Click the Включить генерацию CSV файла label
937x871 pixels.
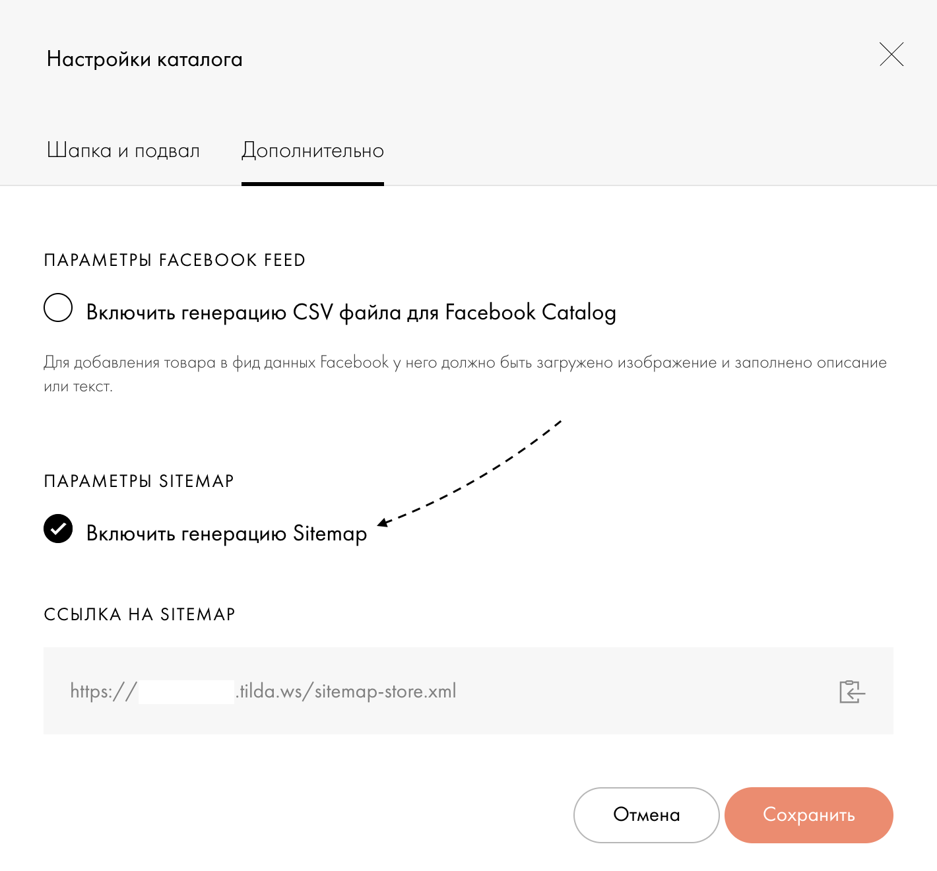tap(351, 312)
